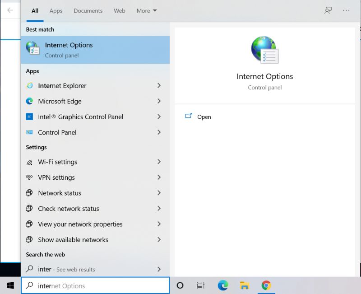Click the Wi-Fi settings signal icon
The image size is (361, 294).
coord(29,162)
